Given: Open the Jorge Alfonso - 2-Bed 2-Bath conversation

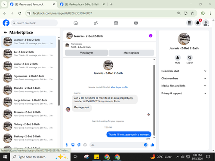Looking at the screenshot, I should [29, 102].
